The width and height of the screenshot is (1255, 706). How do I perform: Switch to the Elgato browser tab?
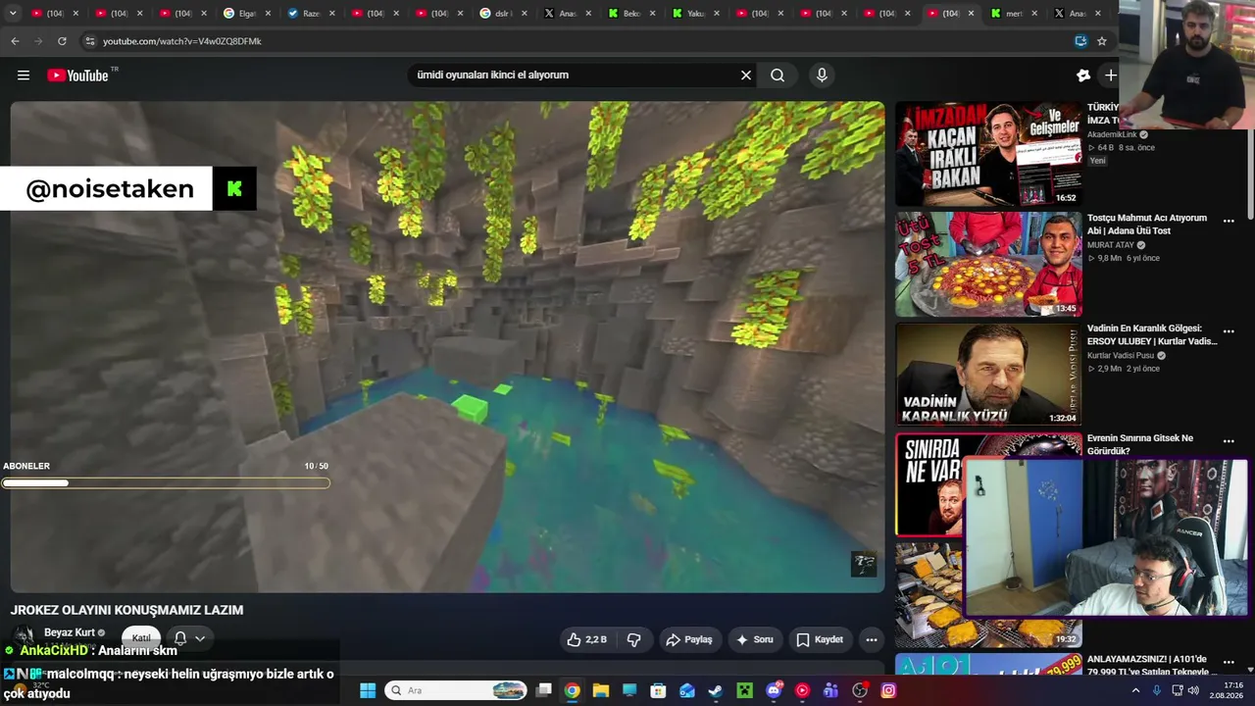245,14
